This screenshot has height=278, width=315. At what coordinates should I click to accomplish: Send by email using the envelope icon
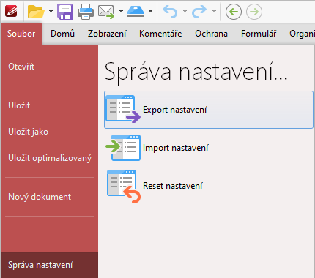[106, 12]
